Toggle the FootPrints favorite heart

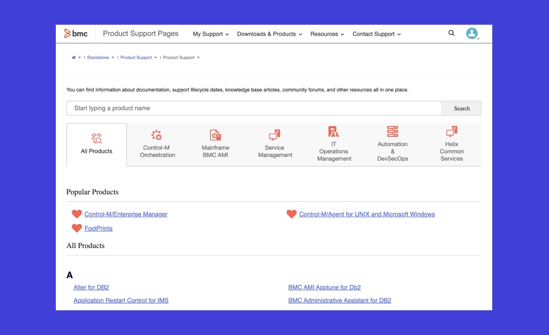coord(76,228)
